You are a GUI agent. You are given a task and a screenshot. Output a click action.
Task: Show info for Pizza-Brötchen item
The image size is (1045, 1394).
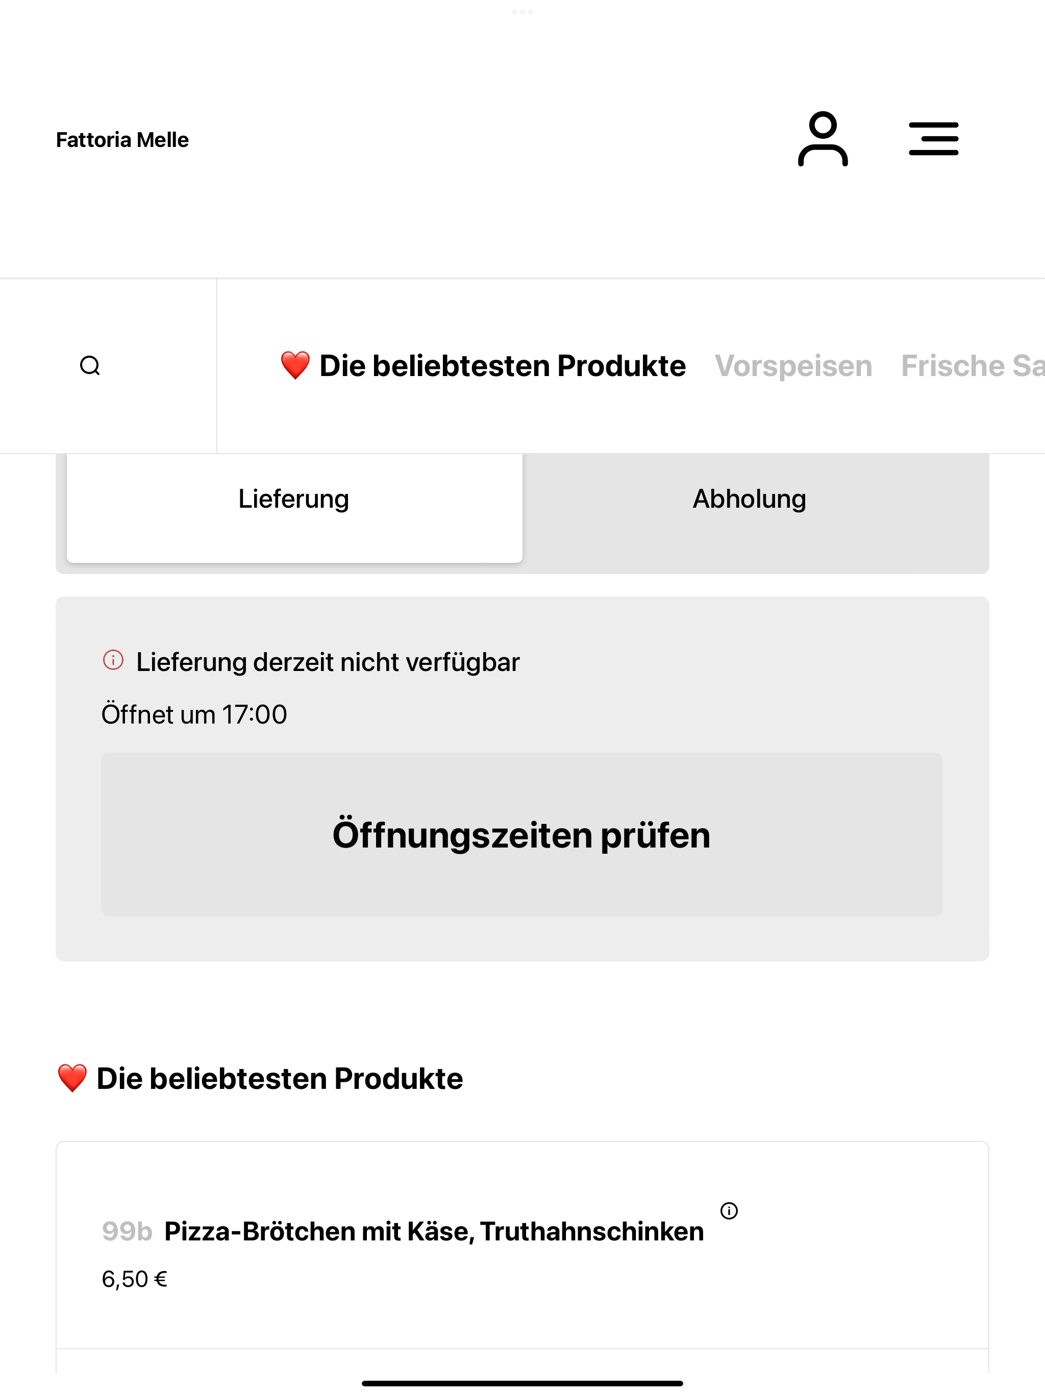[x=729, y=1211]
